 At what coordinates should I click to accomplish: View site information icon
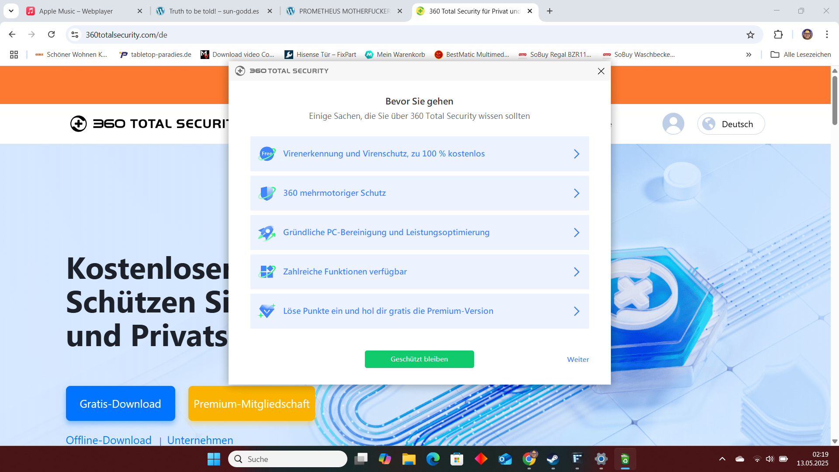(x=75, y=35)
